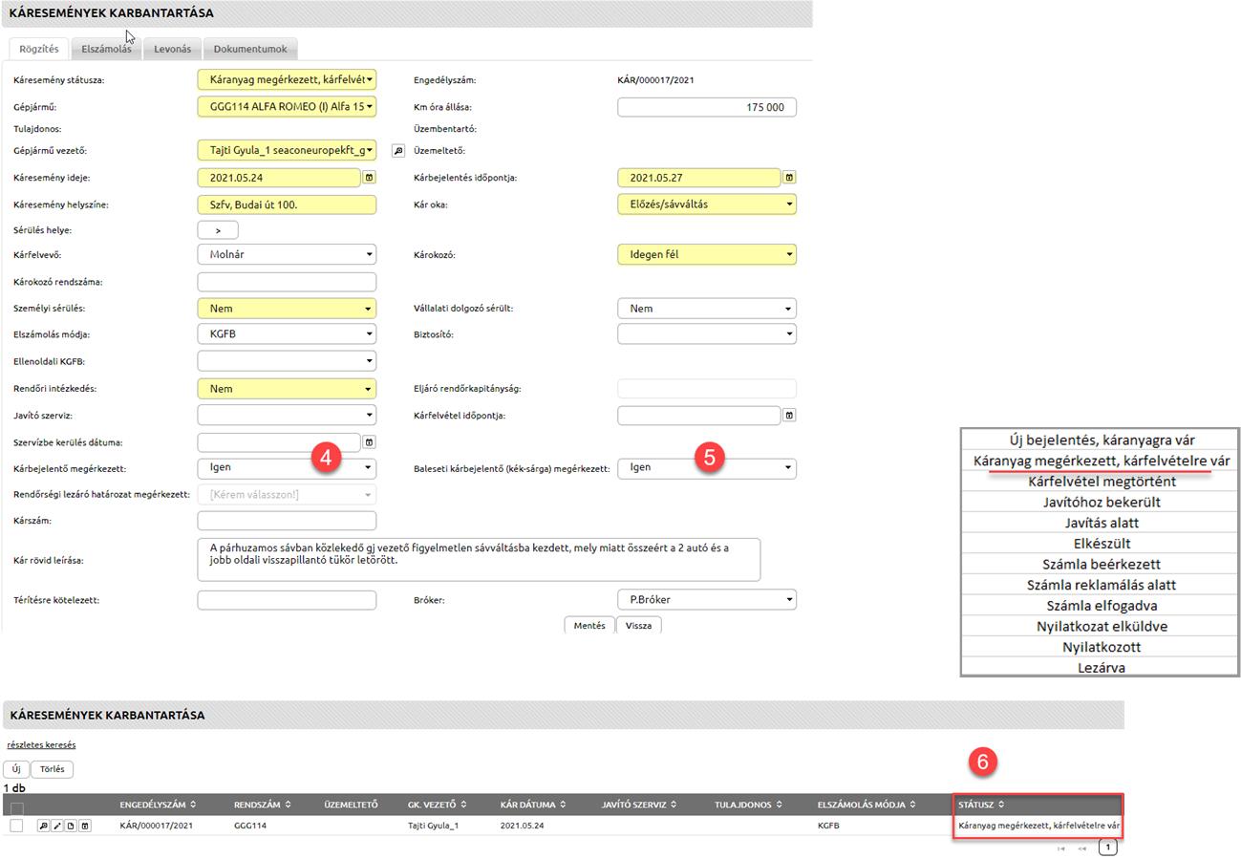The width and height of the screenshot is (1241, 859).
Task: Click the Vissza button
Action: pyautogui.click(x=638, y=626)
